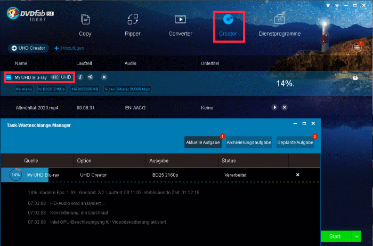Click the Verarbeitet status text
This screenshot has height=246, width=373.
point(236,175)
